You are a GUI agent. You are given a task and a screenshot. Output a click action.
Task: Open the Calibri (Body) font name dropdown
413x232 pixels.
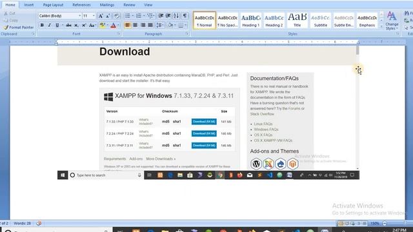pyautogui.click(x=79, y=15)
